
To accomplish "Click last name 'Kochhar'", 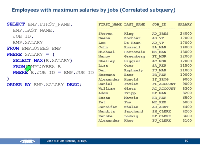I will coord(132,38).
